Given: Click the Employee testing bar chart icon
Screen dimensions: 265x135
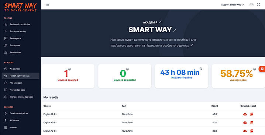Looking at the screenshot, I should (x=6, y=32).
